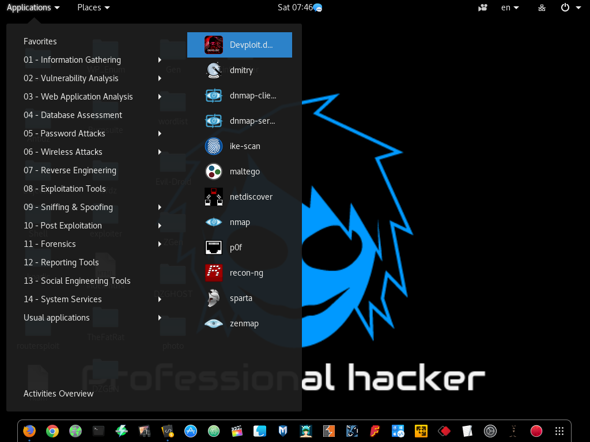Launch Google Chrome from the dock
Viewport: 590px width, 442px height.
click(x=52, y=430)
